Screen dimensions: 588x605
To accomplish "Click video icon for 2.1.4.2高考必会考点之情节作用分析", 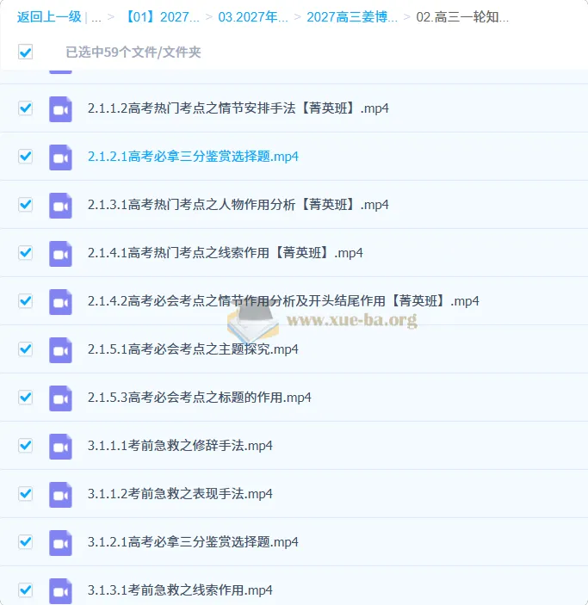I will (x=60, y=302).
